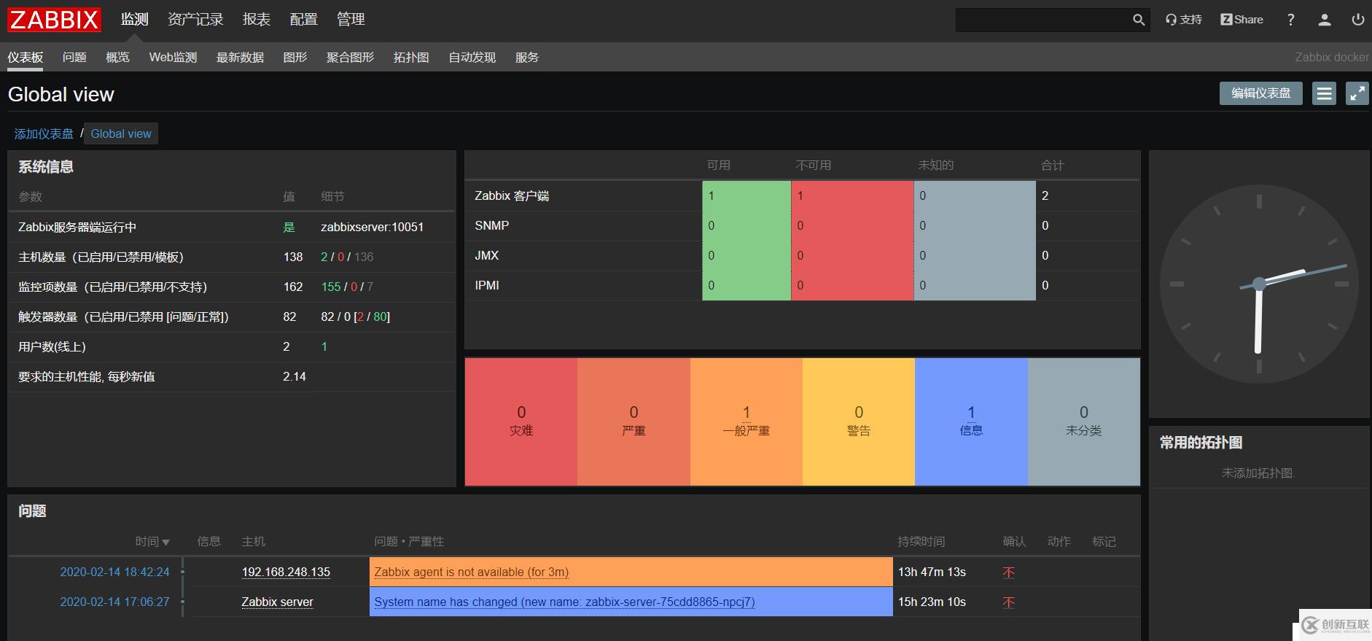Screen dimensions: 1372x641
Task: Open Zabbix Share link
Action: point(1242,20)
